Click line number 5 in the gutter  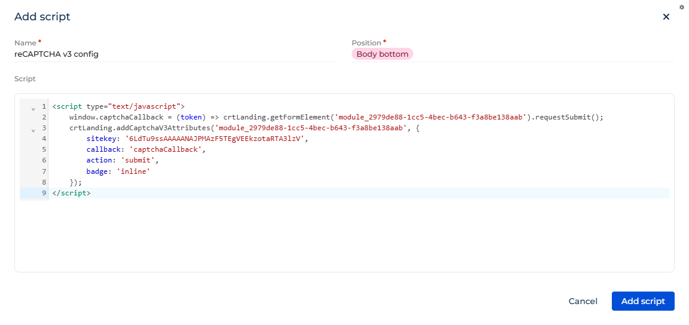(x=44, y=150)
